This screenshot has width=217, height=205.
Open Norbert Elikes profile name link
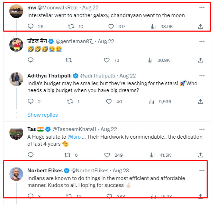click(45, 171)
